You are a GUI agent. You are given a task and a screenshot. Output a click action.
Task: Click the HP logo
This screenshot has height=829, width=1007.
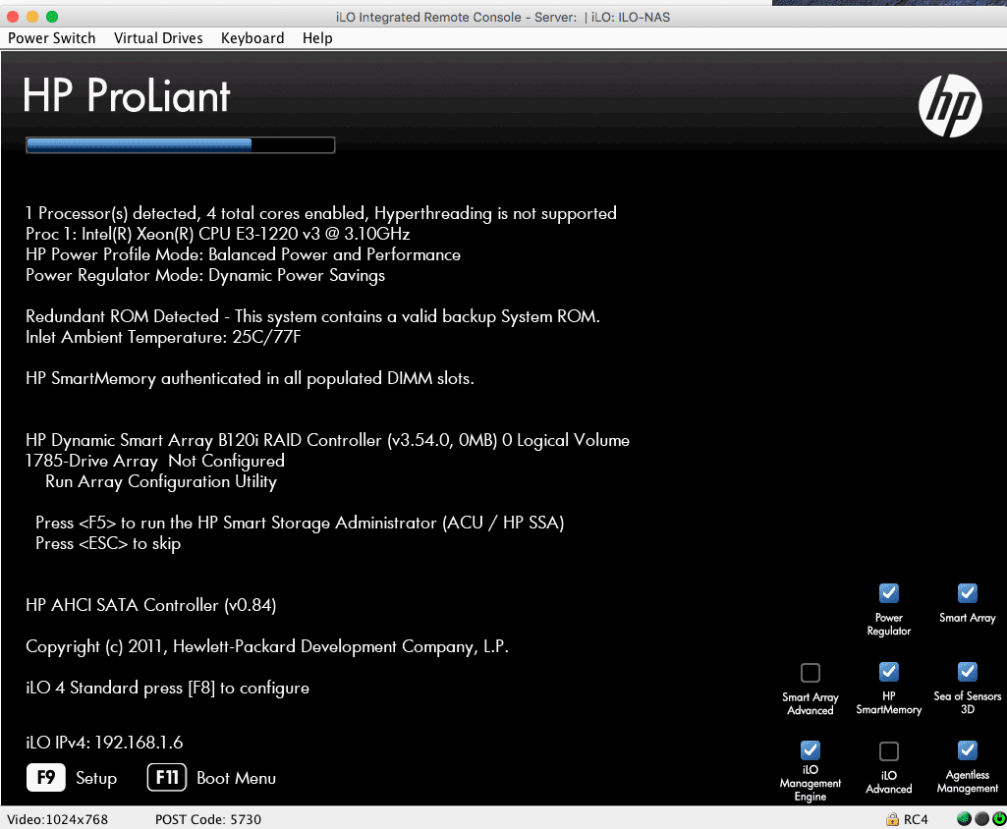point(950,106)
